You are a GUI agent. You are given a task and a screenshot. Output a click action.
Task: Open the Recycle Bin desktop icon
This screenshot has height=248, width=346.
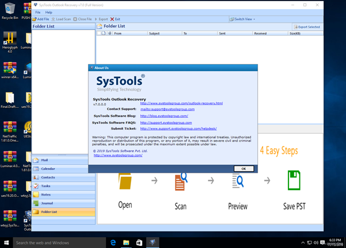click(x=10, y=11)
